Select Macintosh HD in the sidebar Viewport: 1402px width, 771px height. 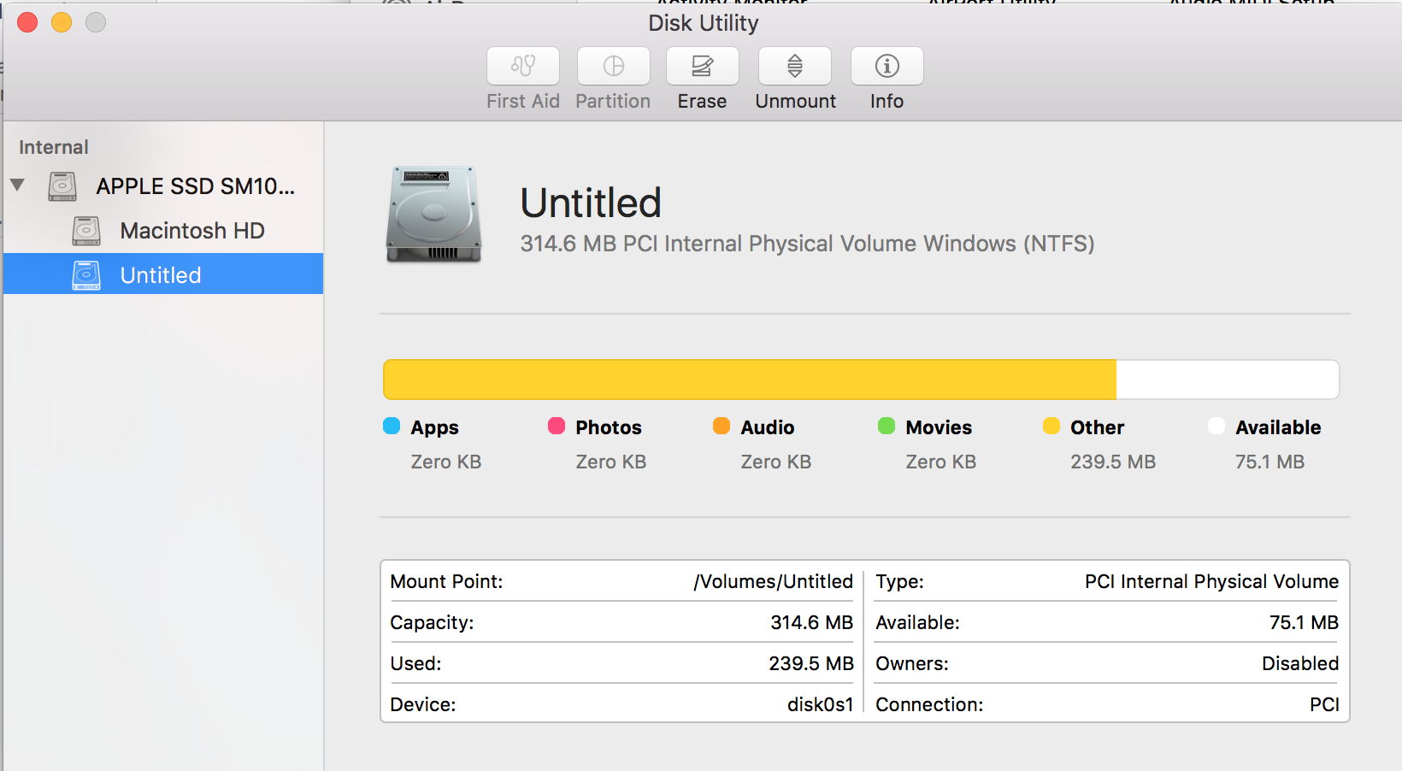click(191, 231)
